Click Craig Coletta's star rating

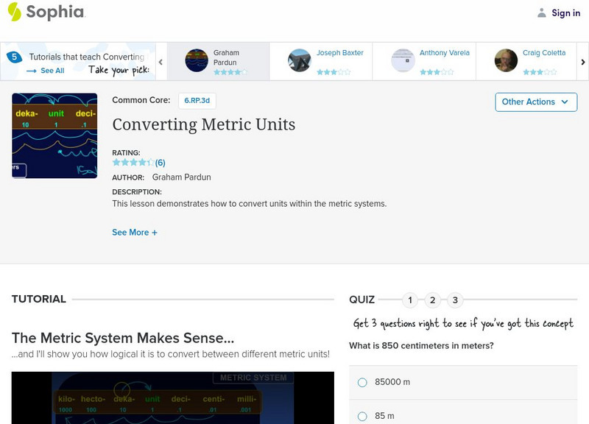pos(540,72)
